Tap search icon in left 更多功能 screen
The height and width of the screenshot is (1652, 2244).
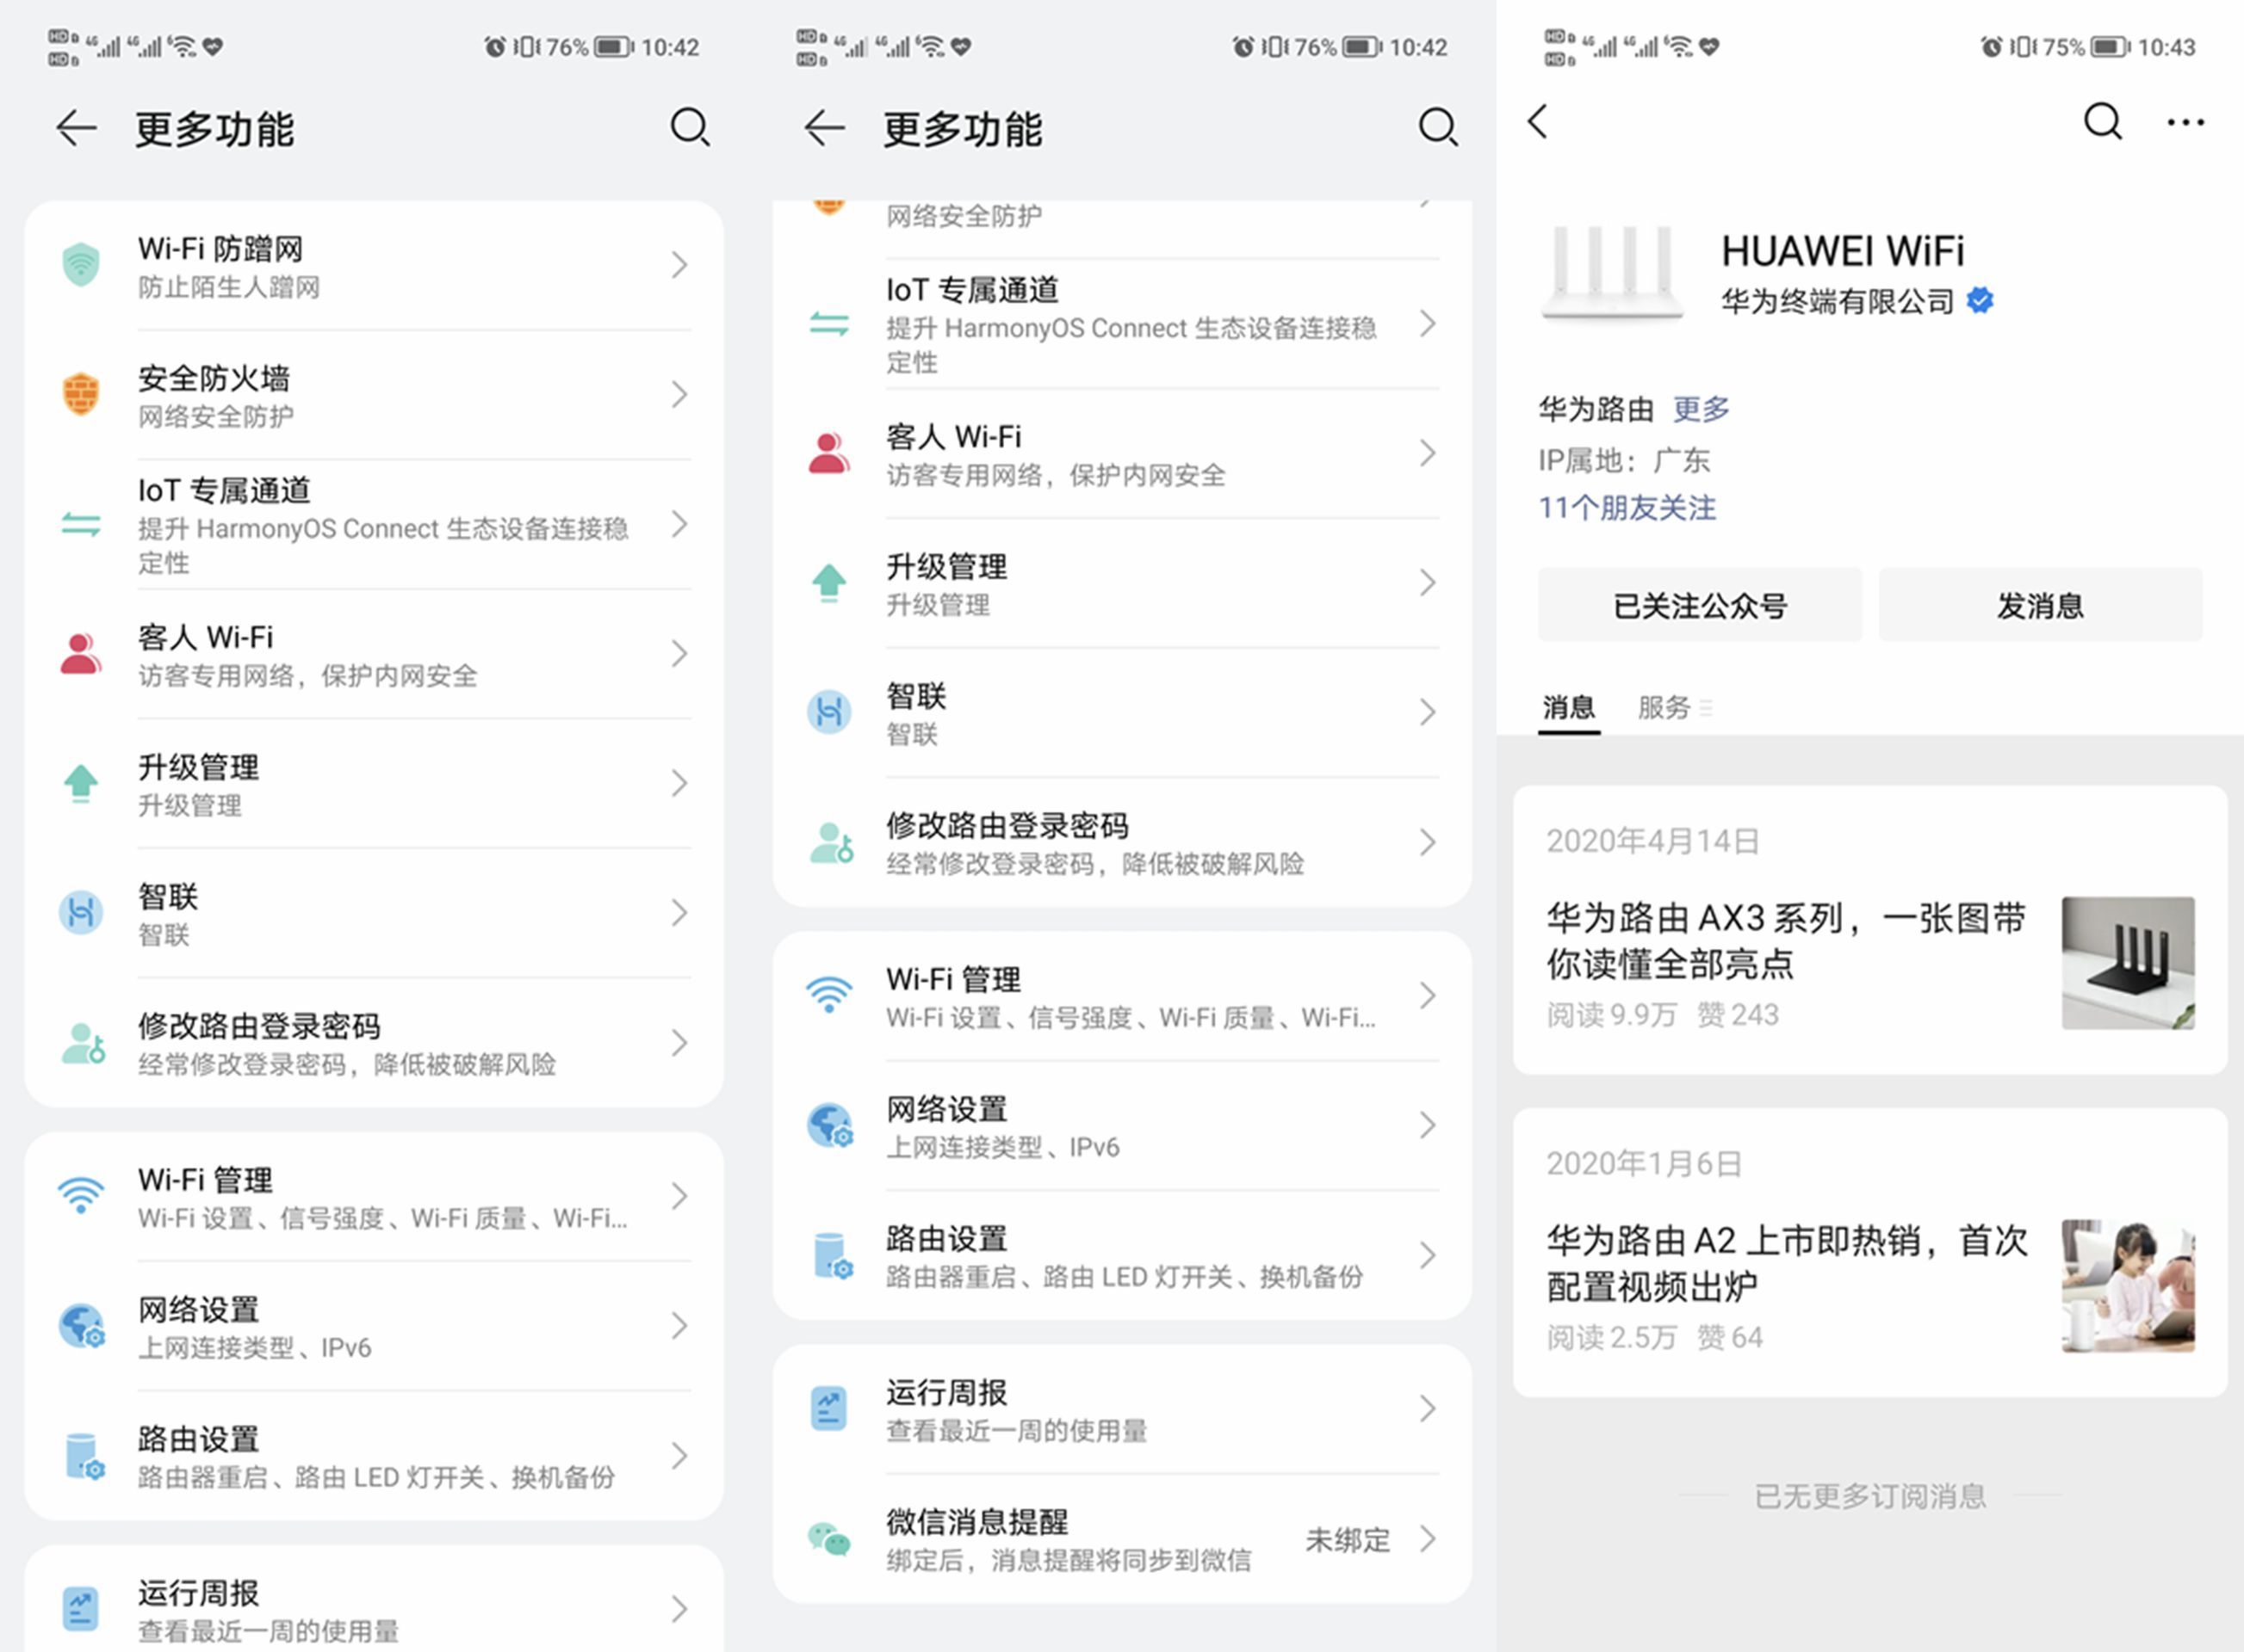point(690,128)
